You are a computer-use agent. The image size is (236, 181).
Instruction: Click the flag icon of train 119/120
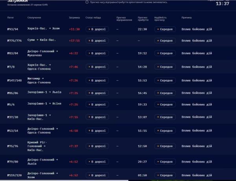pos(8,175)
